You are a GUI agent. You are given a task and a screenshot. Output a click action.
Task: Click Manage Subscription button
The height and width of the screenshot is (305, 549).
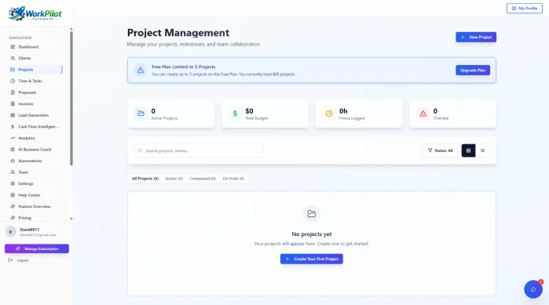[x=37, y=249]
